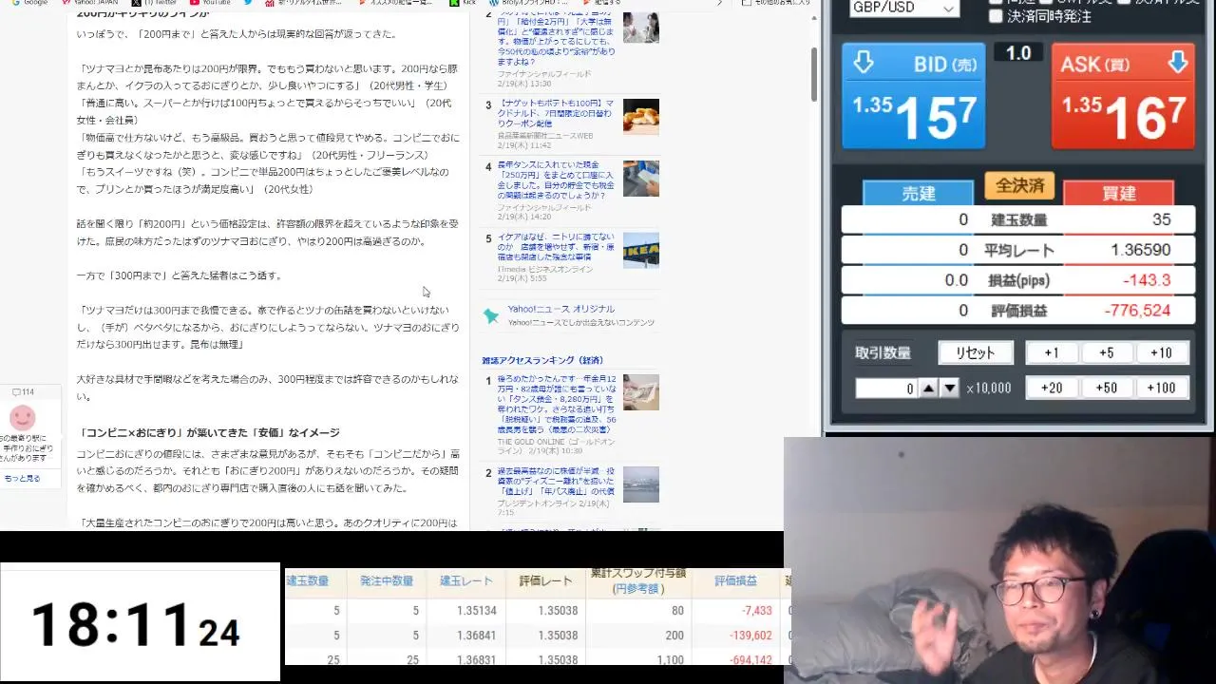Click the 建玉数量 column header
Image resolution: width=1216 pixels, height=684 pixels.
(x=307, y=581)
